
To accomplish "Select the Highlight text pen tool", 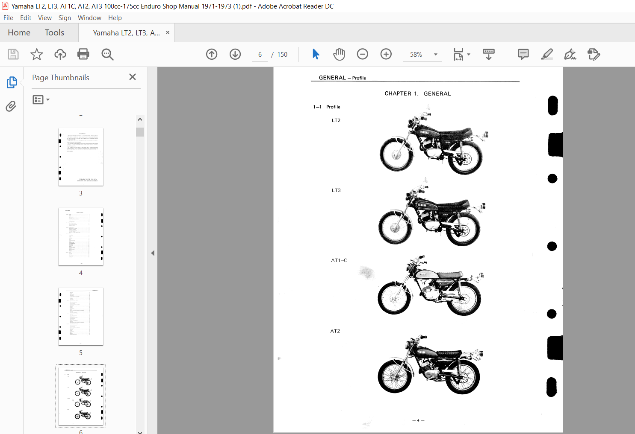I will point(547,54).
